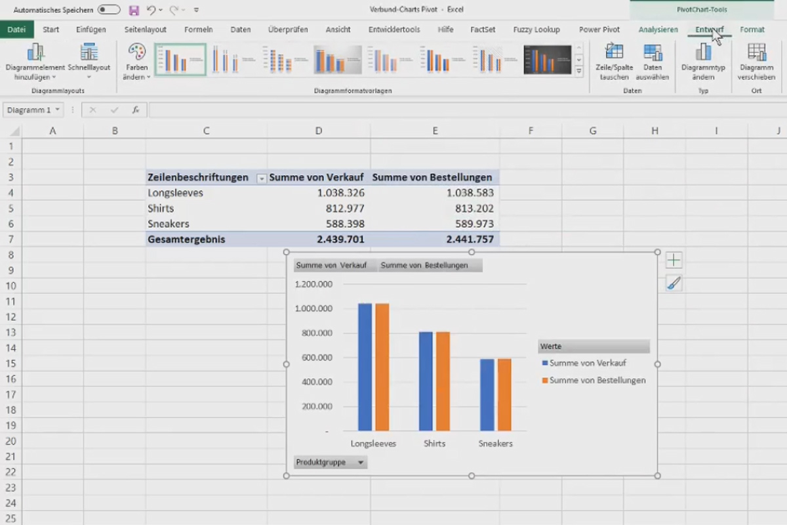Image resolution: width=787 pixels, height=525 pixels.
Task: Click Diagramm verschieben icon
Action: (756, 52)
